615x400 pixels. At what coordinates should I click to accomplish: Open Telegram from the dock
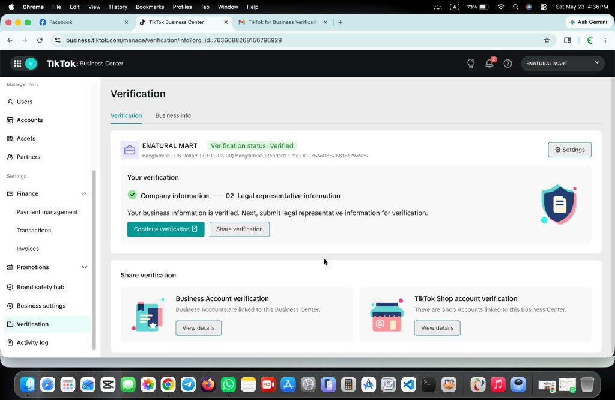click(188, 385)
